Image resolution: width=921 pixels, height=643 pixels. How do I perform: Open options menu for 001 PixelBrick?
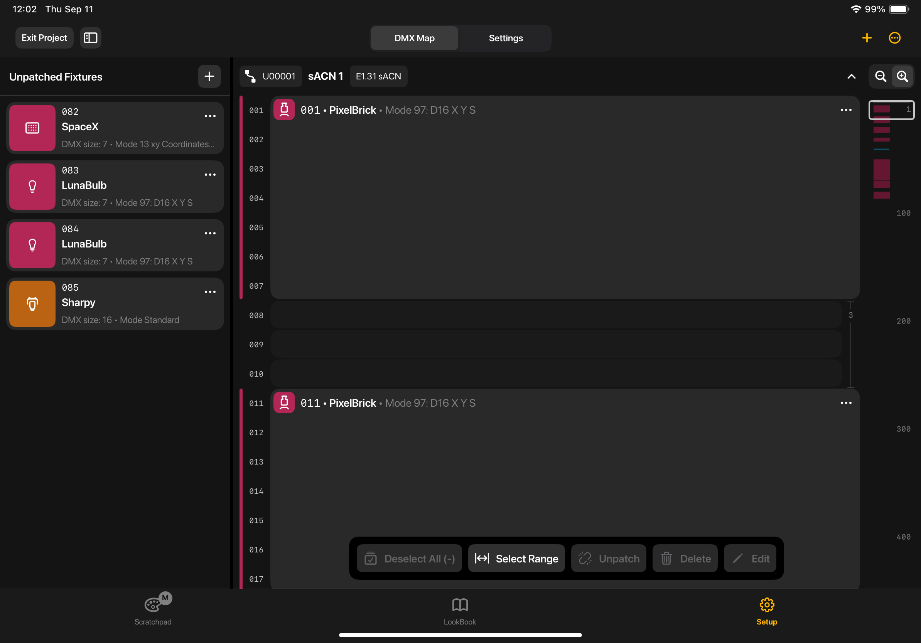pyautogui.click(x=845, y=110)
